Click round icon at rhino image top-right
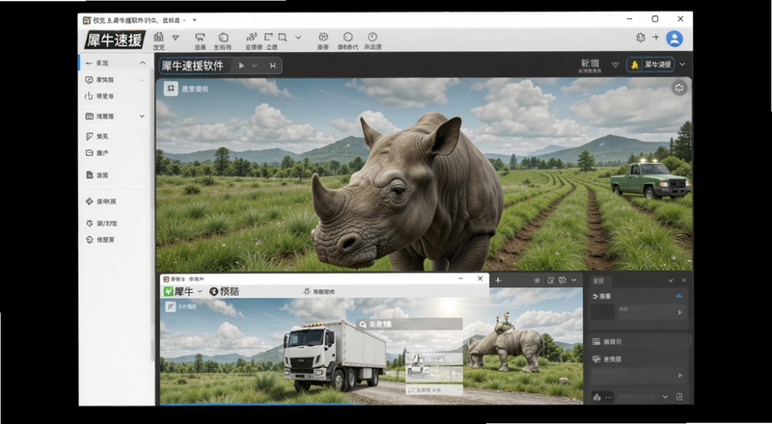 (x=679, y=88)
